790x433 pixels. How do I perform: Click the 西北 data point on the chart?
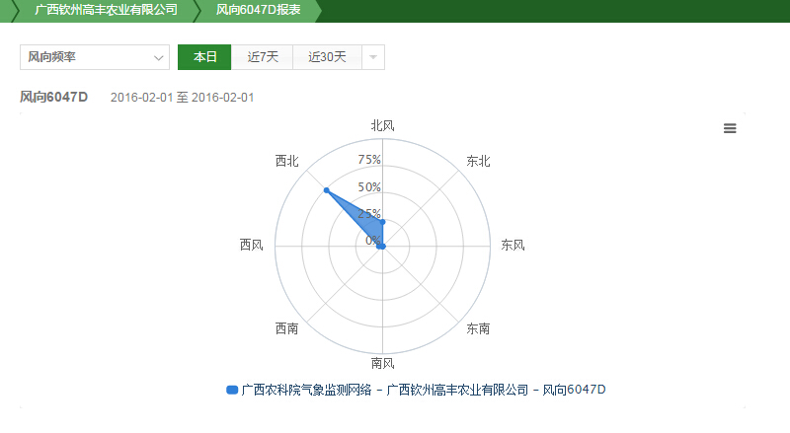(326, 189)
